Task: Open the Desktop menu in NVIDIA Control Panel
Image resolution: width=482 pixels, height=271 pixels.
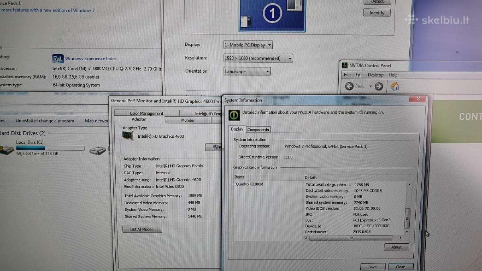Action: click(x=376, y=75)
